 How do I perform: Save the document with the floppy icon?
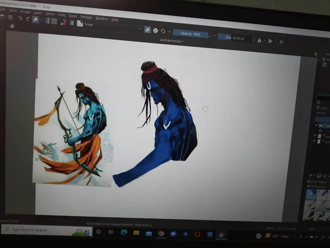pyautogui.click(x=11, y=17)
